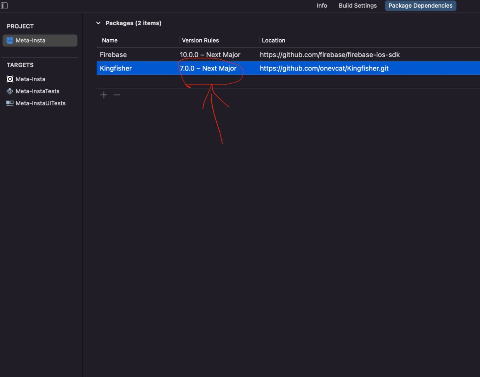Click the 7.0.0 – Next Major version rule
This screenshot has height=377, width=480.
(208, 69)
